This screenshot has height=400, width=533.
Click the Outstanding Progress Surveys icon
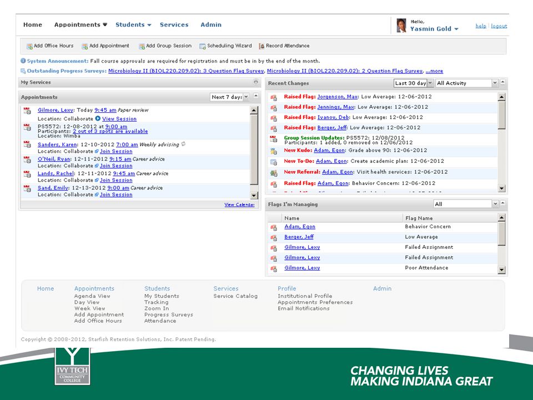click(23, 71)
